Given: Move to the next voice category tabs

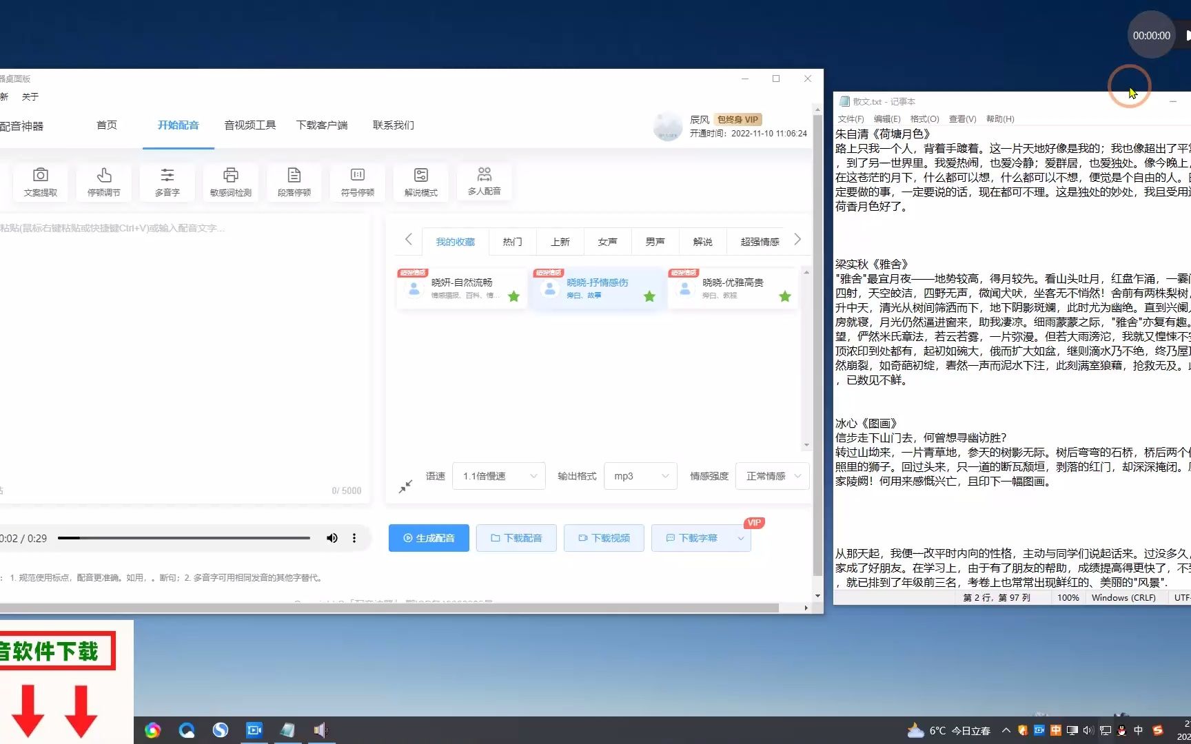Looking at the screenshot, I should point(797,240).
